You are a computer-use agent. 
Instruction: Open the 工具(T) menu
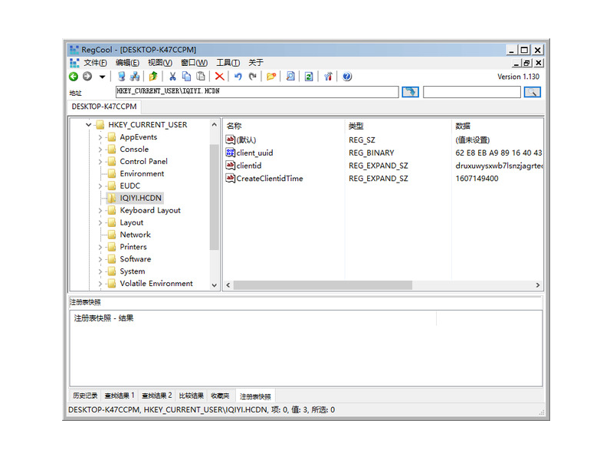point(228,63)
